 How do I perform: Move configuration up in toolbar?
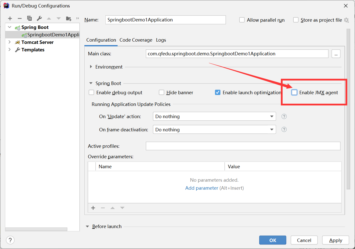pyautogui.click(x=49, y=18)
